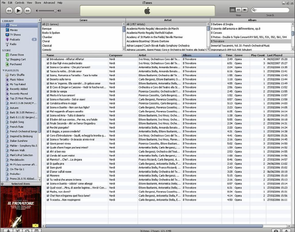Screen dimensions: 295x232
Task: Open the Edit menu
Action: coord(10,3)
